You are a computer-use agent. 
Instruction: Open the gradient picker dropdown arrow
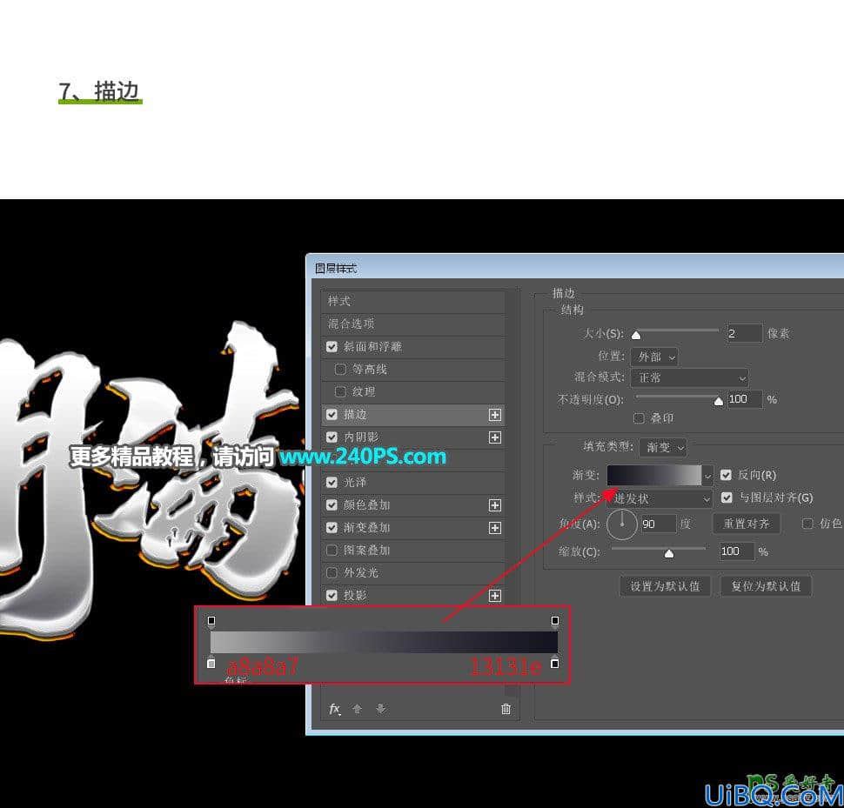click(x=707, y=476)
